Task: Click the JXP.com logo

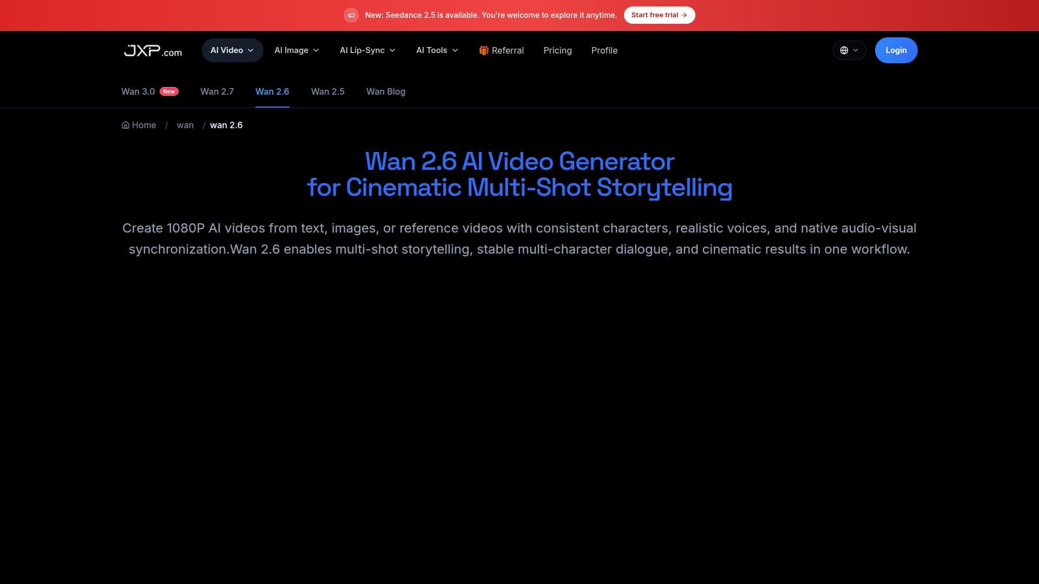Action: (153, 51)
